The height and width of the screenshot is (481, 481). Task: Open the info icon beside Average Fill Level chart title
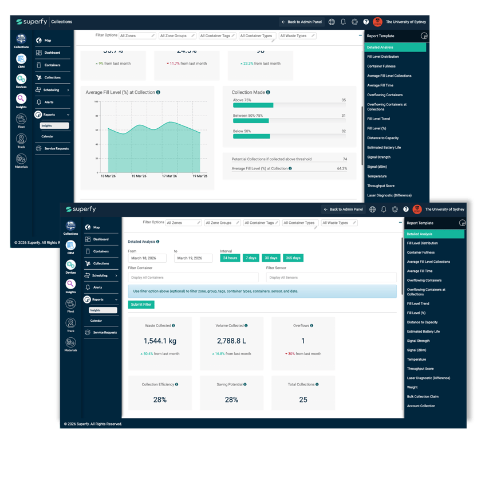pos(159,92)
